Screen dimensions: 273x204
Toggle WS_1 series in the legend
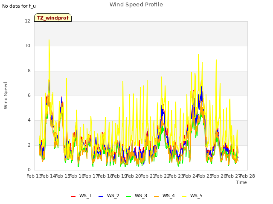(81, 195)
